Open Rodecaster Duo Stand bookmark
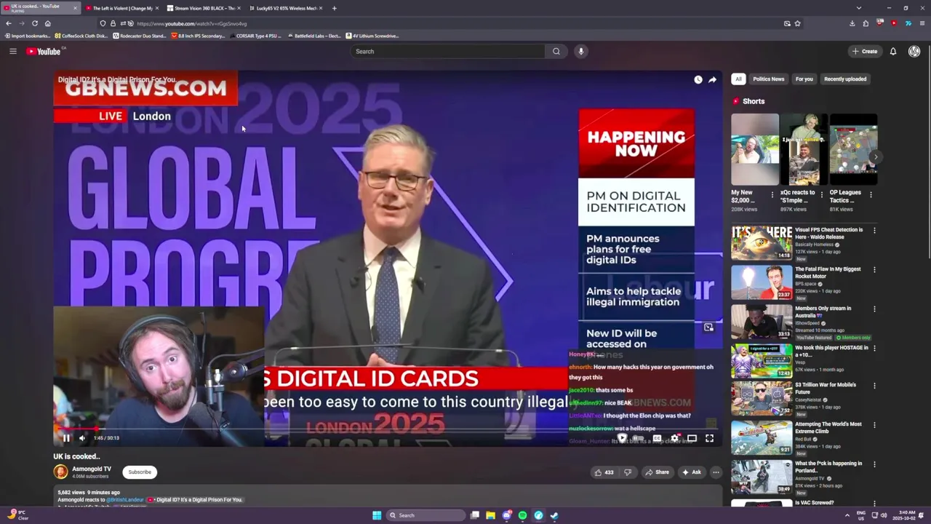931x524 pixels. [x=140, y=36]
